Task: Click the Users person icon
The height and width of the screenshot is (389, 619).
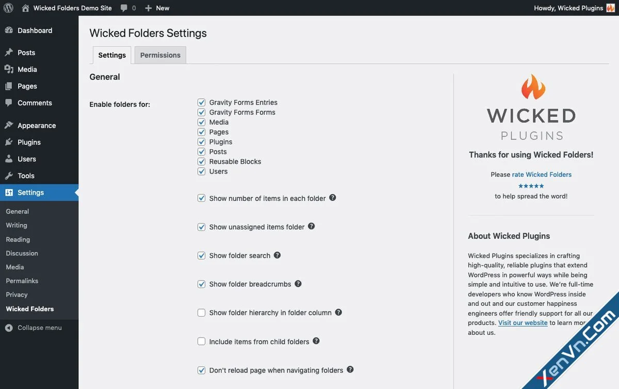Action: pyautogui.click(x=9, y=159)
